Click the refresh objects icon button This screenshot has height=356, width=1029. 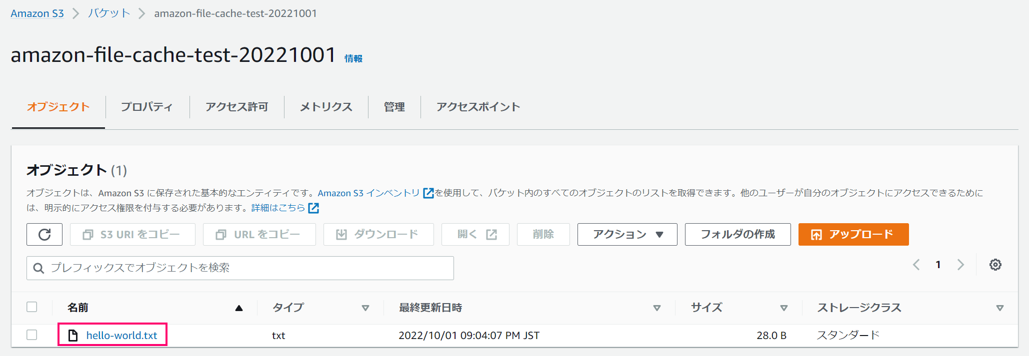[44, 234]
